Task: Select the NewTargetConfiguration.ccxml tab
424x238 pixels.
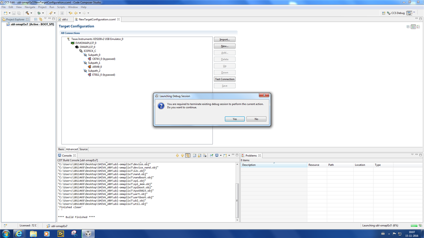Action: pyautogui.click(x=97, y=19)
